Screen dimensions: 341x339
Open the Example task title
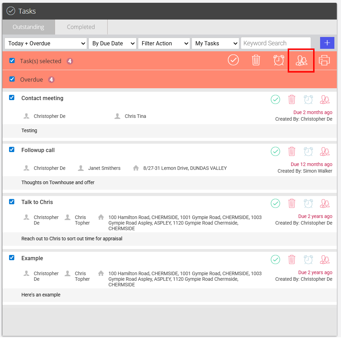click(x=32, y=258)
